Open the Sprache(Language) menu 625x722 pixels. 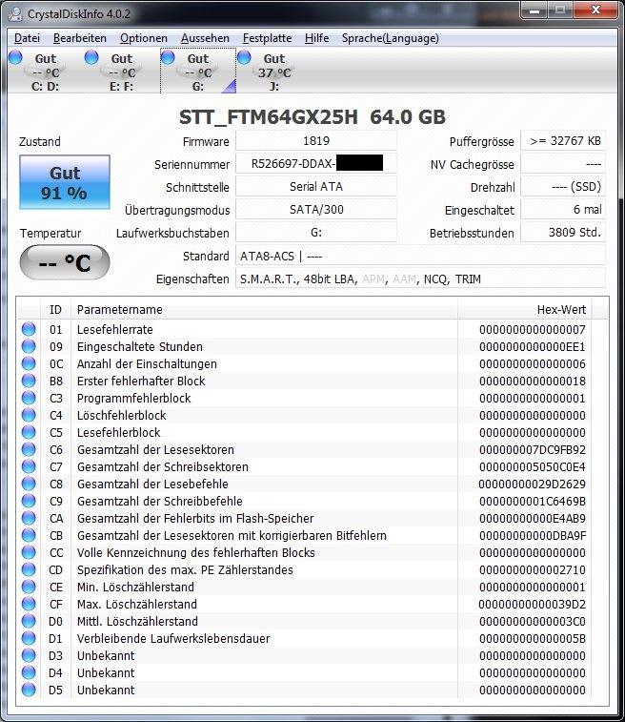(x=390, y=38)
